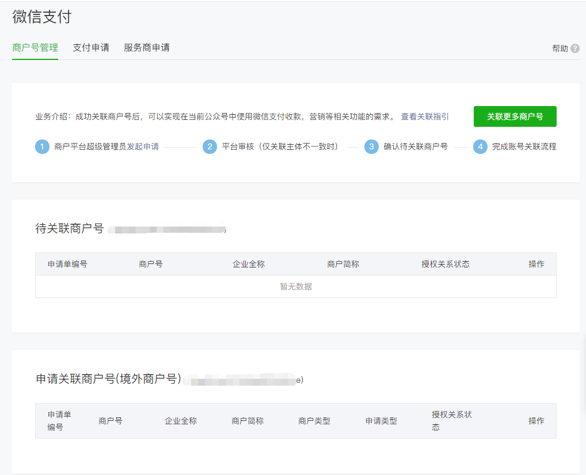The width and height of the screenshot is (586, 475).
Task: Open the 查看关联指引 link
Action: click(425, 116)
